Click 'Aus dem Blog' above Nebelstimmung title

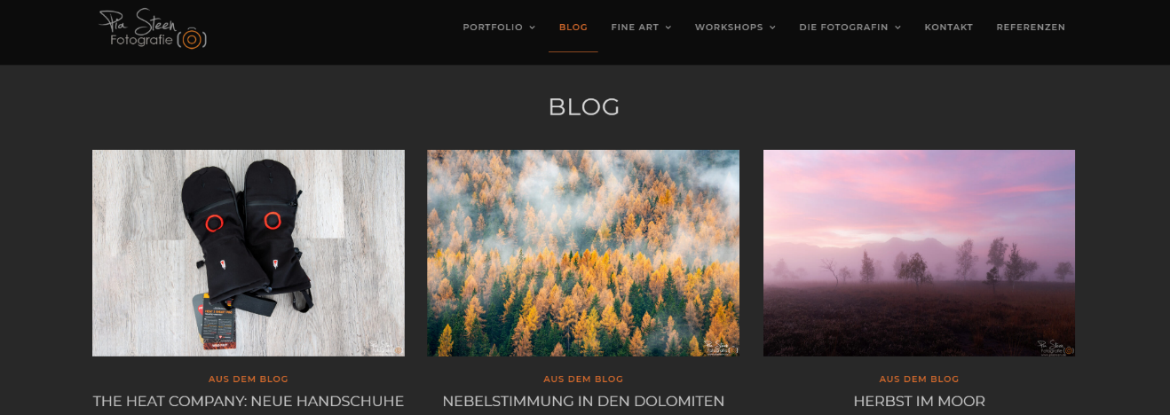click(583, 379)
